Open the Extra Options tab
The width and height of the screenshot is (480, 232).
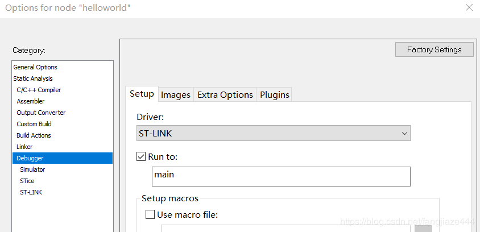pos(225,95)
